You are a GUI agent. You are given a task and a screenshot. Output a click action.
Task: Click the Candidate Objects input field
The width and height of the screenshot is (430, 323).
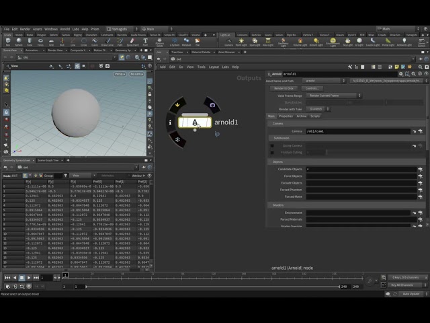click(x=361, y=169)
